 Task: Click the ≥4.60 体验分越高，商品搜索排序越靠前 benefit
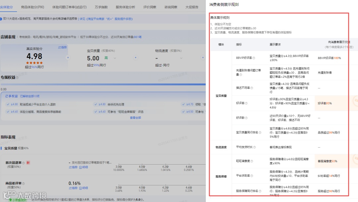coord(34,112)
